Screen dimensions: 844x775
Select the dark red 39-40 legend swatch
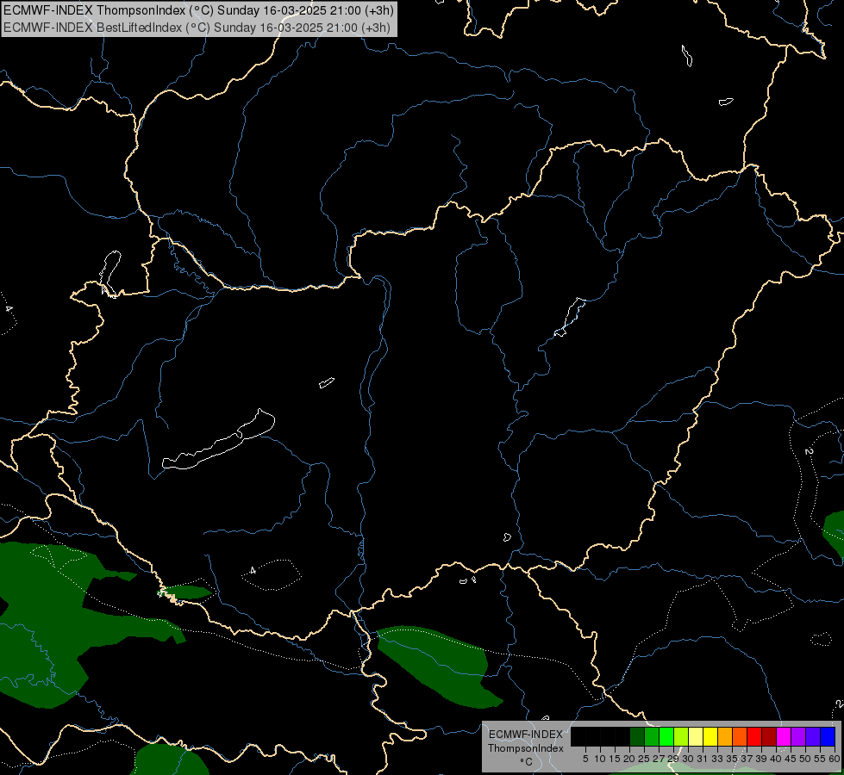769,737
